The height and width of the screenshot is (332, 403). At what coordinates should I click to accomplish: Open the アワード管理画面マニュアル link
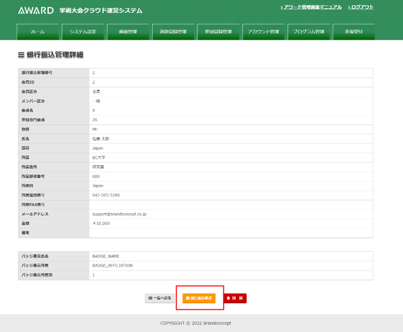311,7
